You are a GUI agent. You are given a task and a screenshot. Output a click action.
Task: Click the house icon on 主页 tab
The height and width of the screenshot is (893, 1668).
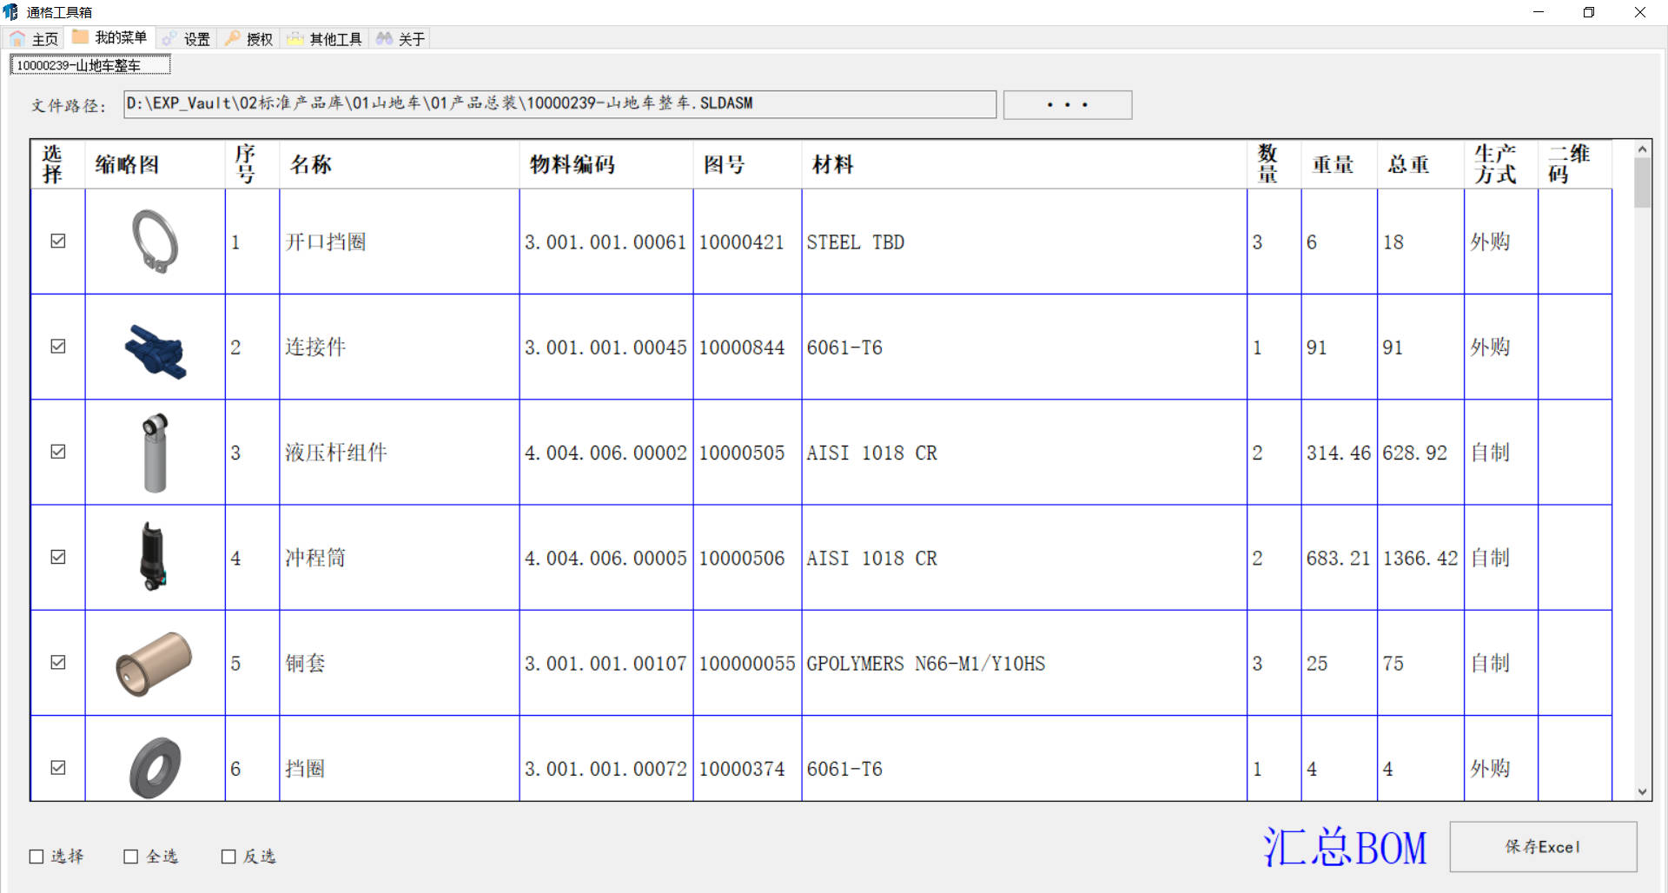(x=17, y=39)
